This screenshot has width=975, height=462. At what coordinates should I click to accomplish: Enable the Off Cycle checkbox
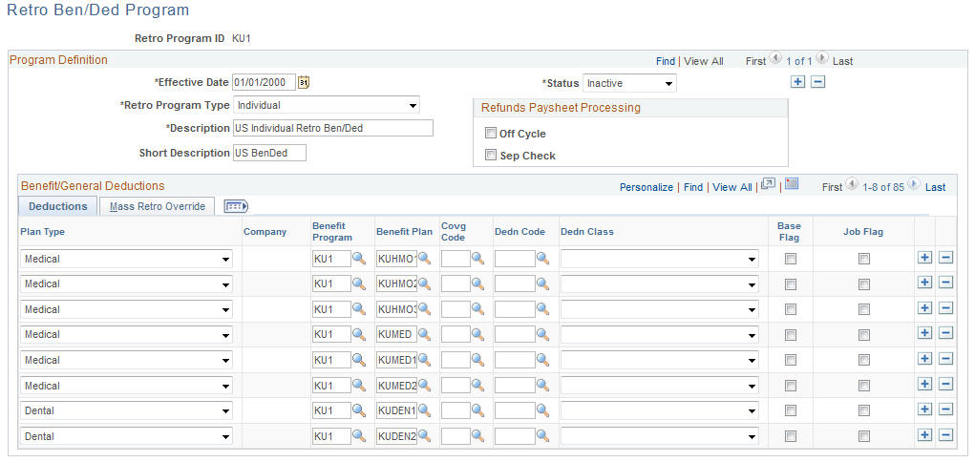point(491,133)
